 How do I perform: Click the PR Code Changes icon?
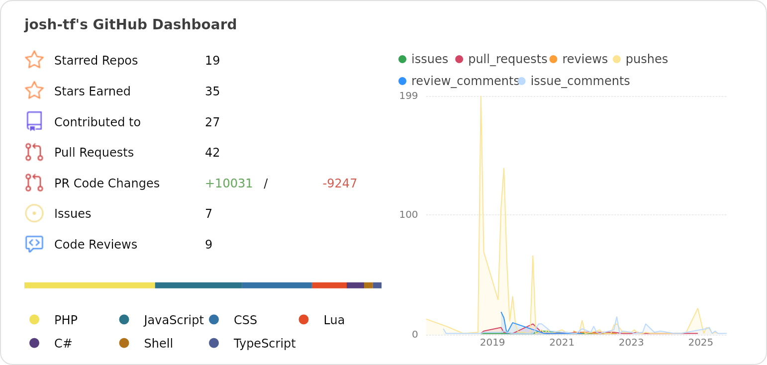34,182
